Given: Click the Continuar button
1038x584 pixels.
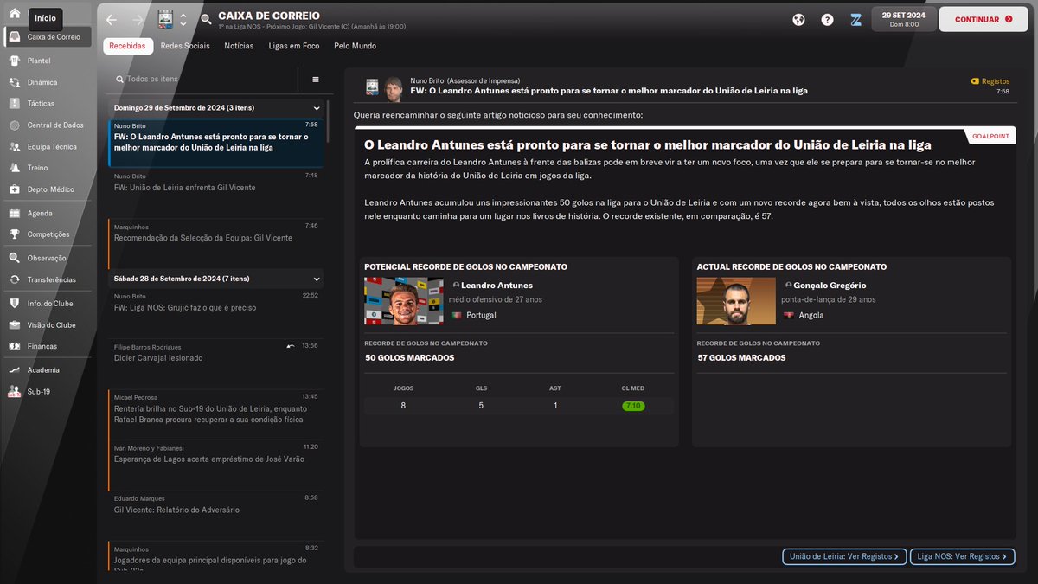Looking at the screenshot, I should coord(984,19).
